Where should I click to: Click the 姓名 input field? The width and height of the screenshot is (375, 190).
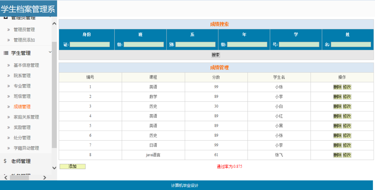click(x=351, y=45)
